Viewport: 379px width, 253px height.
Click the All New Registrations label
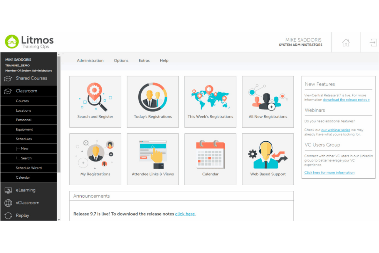[x=268, y=117]
